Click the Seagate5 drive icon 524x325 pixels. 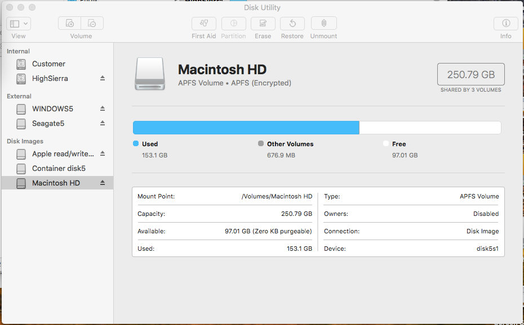pyautogui.click(x=21, y=124)
